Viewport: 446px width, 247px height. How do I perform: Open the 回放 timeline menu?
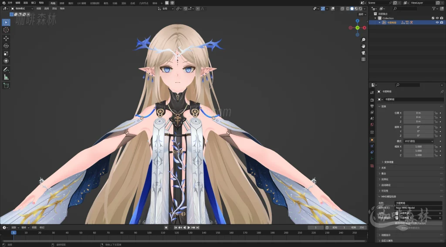click(14, 227)
